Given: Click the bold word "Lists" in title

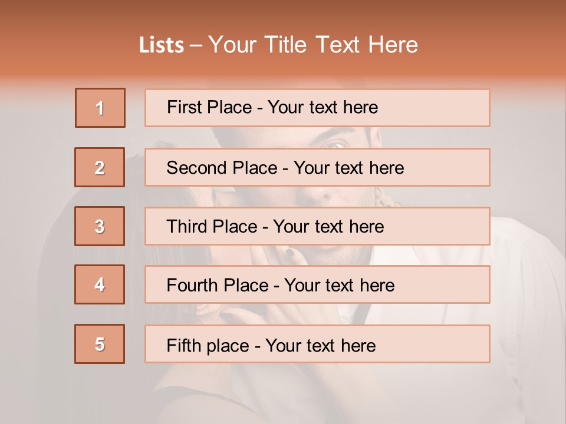Looking at the screenshot, I should [162, 45].
